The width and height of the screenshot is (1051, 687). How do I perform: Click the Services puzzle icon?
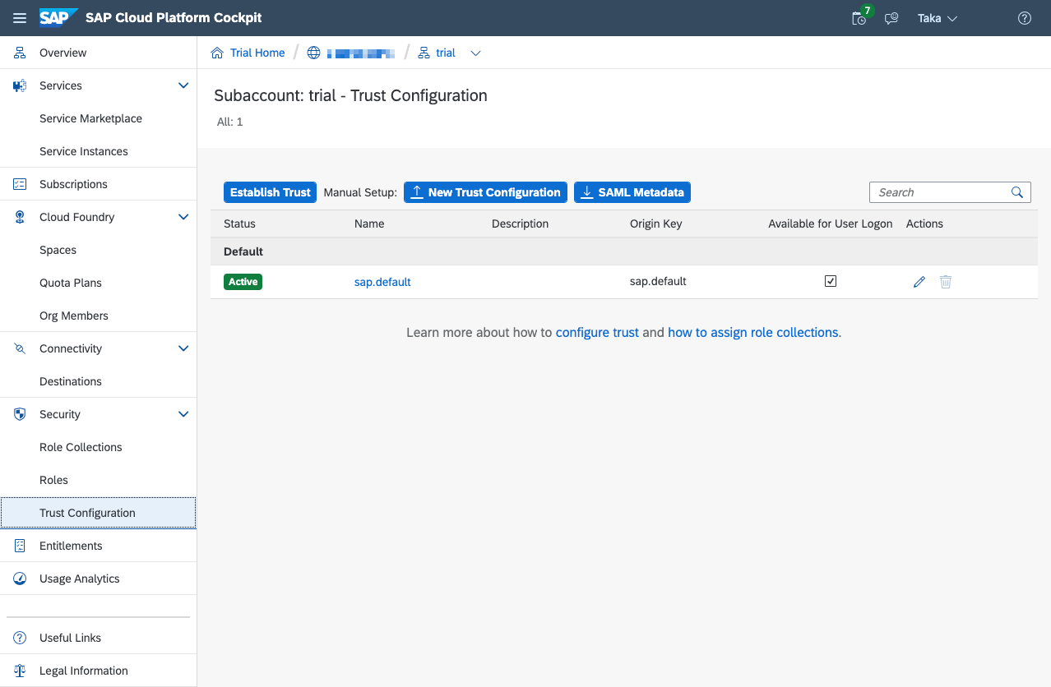click(20, 85)
